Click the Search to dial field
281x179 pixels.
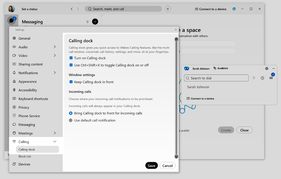pos(216,78)
